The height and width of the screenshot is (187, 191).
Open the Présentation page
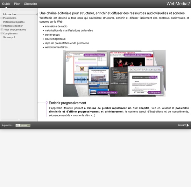pyautogui.click(x=10, y=18)
